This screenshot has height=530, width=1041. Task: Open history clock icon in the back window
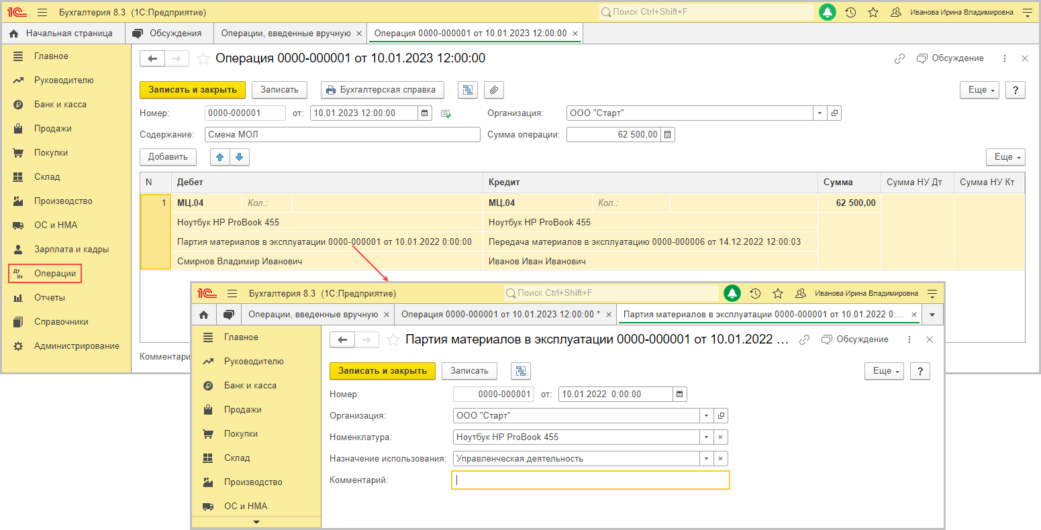tap(850, 12)
